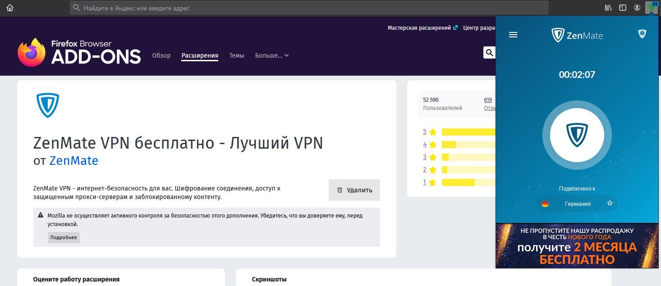Image resolution: width=661 pixels, height=286 pixels.
Task: Click the Удалить button
Action: pos(354,190)
